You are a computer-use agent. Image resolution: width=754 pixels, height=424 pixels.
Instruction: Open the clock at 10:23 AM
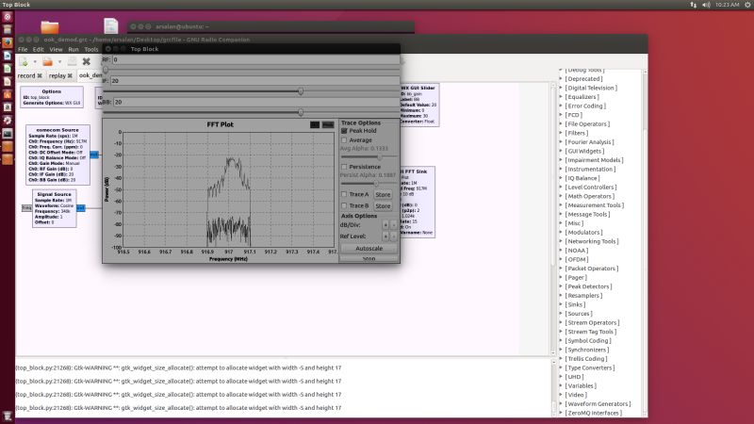click(727, 5)
